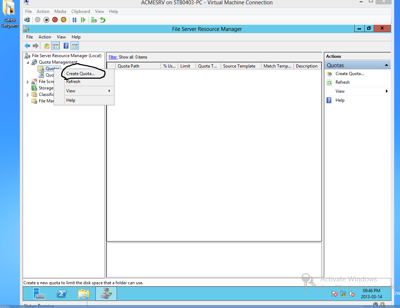Click Action Center flag tray icon
Viewport: 400px width, 308px height.
tap(334, 294)
